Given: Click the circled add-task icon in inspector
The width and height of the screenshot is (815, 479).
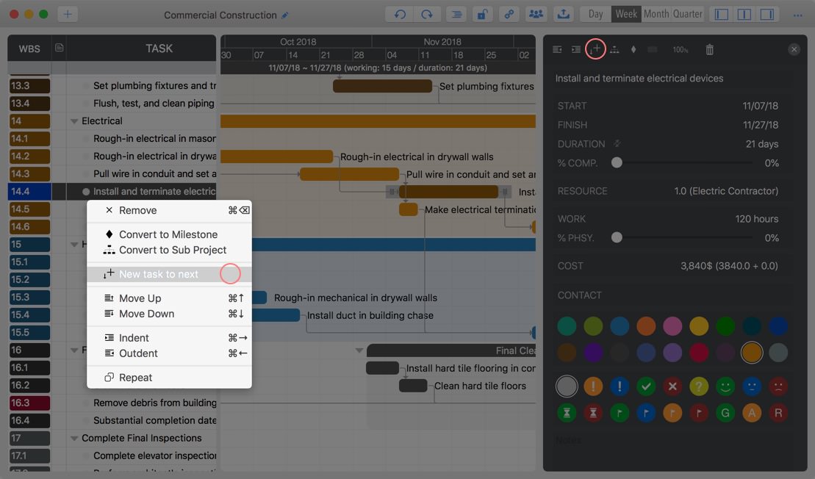Looking at the screenshot, I should 595,49.
